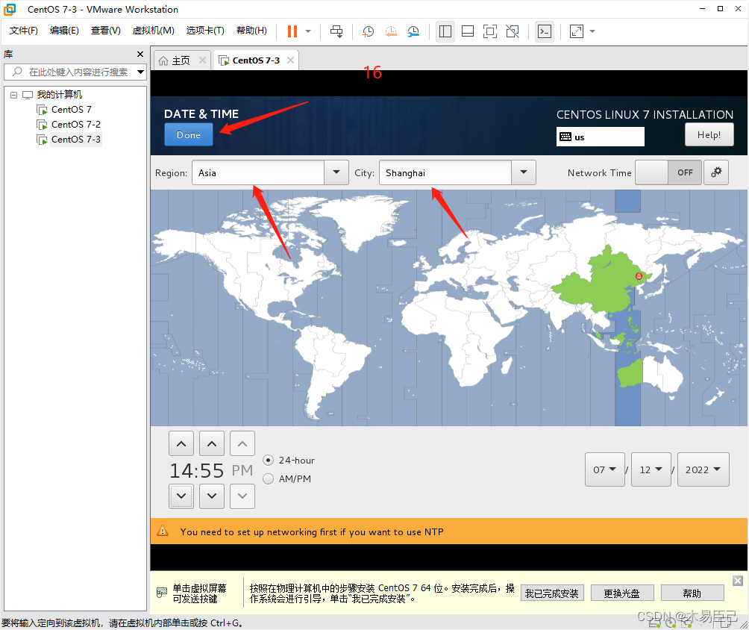Switch to Unity mode icon

pos(513,31)
